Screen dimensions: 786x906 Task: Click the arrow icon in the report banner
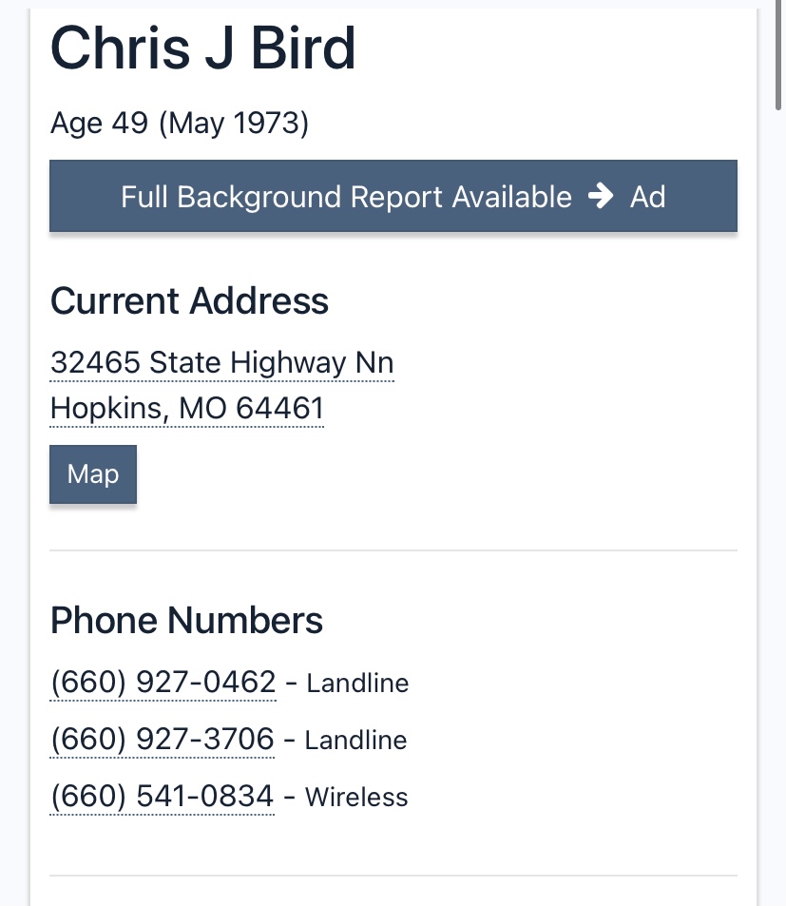(601, 196)
